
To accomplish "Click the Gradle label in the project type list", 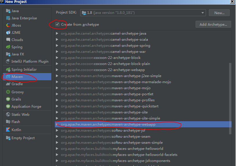I will (x=17, y=84).
